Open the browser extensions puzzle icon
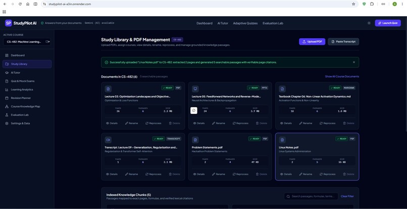 click(372, 4)
